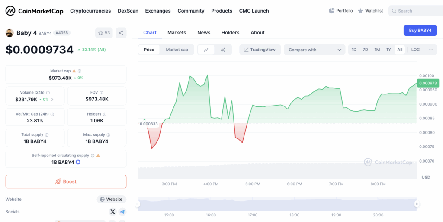Click the Market cap info icon
This screenshot has height=222, width=443.
pos(80,71)
